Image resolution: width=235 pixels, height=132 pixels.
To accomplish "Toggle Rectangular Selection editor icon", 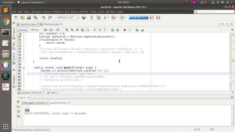I will pos(87,30).
